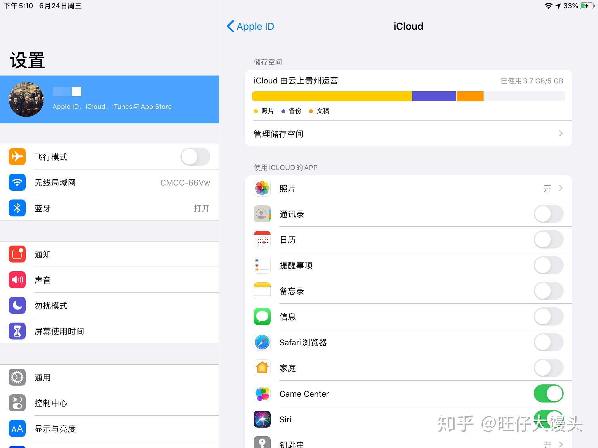Image resolution: width=598 pixels, height=448 pixels.
Task: Tap the CMCC-66Vw network name
Action: point(185,183)
